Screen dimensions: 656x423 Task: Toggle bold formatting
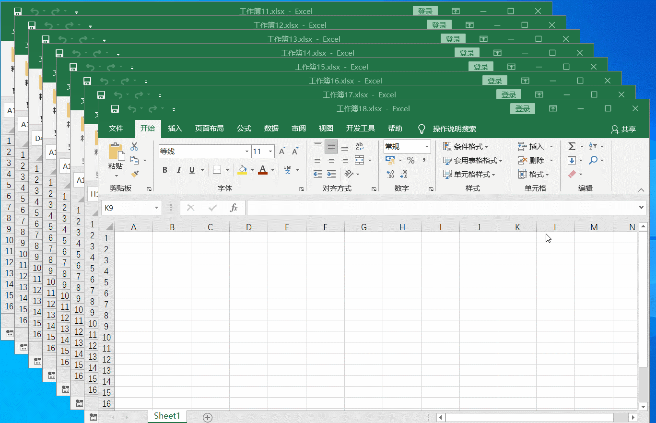[x=165, y=170]
